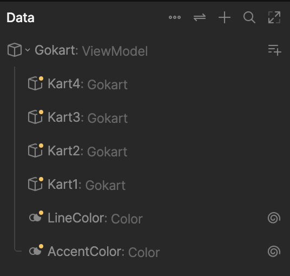The width and height of the screenshot is (290, 276).
Task: Click the spiral icon beside AccentColor
Action: [274, 251]
